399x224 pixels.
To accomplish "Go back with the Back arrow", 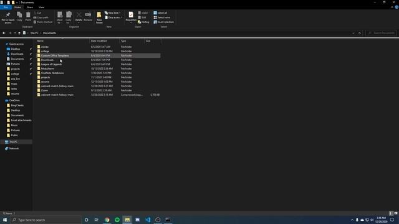I will pyautogui.click(x=4, y=33).
